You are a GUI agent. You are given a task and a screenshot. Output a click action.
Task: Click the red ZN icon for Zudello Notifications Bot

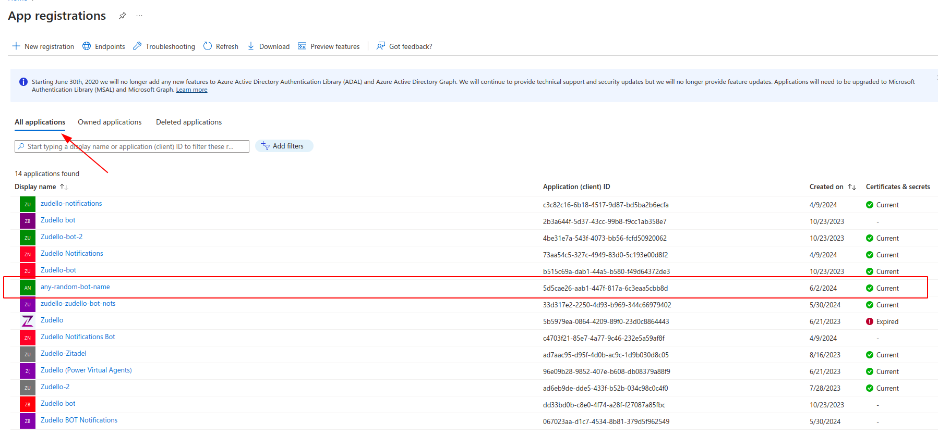click(x=28, y=338)
